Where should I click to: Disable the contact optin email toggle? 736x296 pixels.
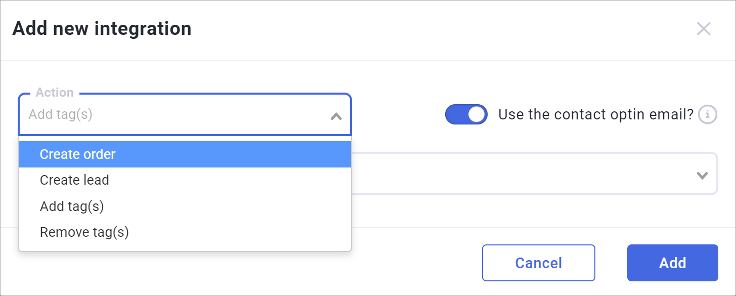466,115
